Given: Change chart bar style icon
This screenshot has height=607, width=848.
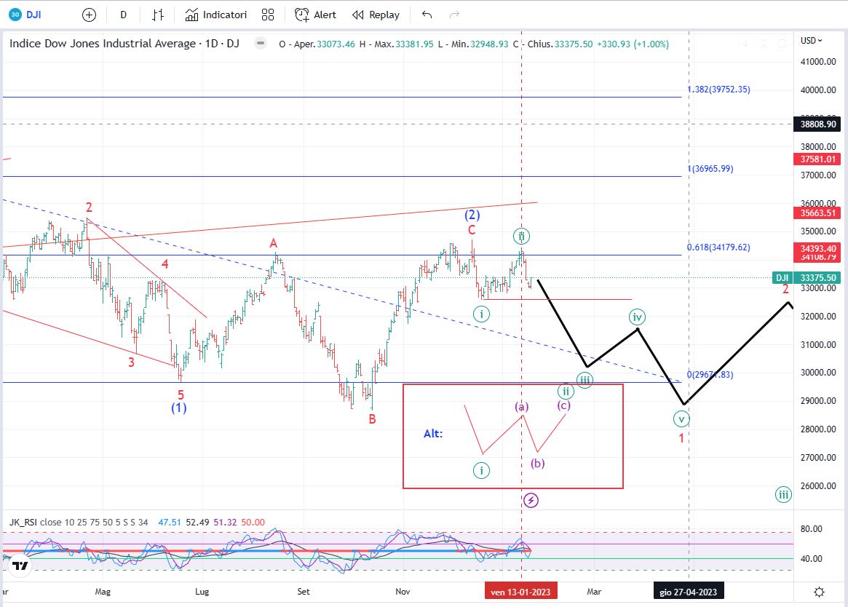Looking at the screenshot, I should point(158,15).
